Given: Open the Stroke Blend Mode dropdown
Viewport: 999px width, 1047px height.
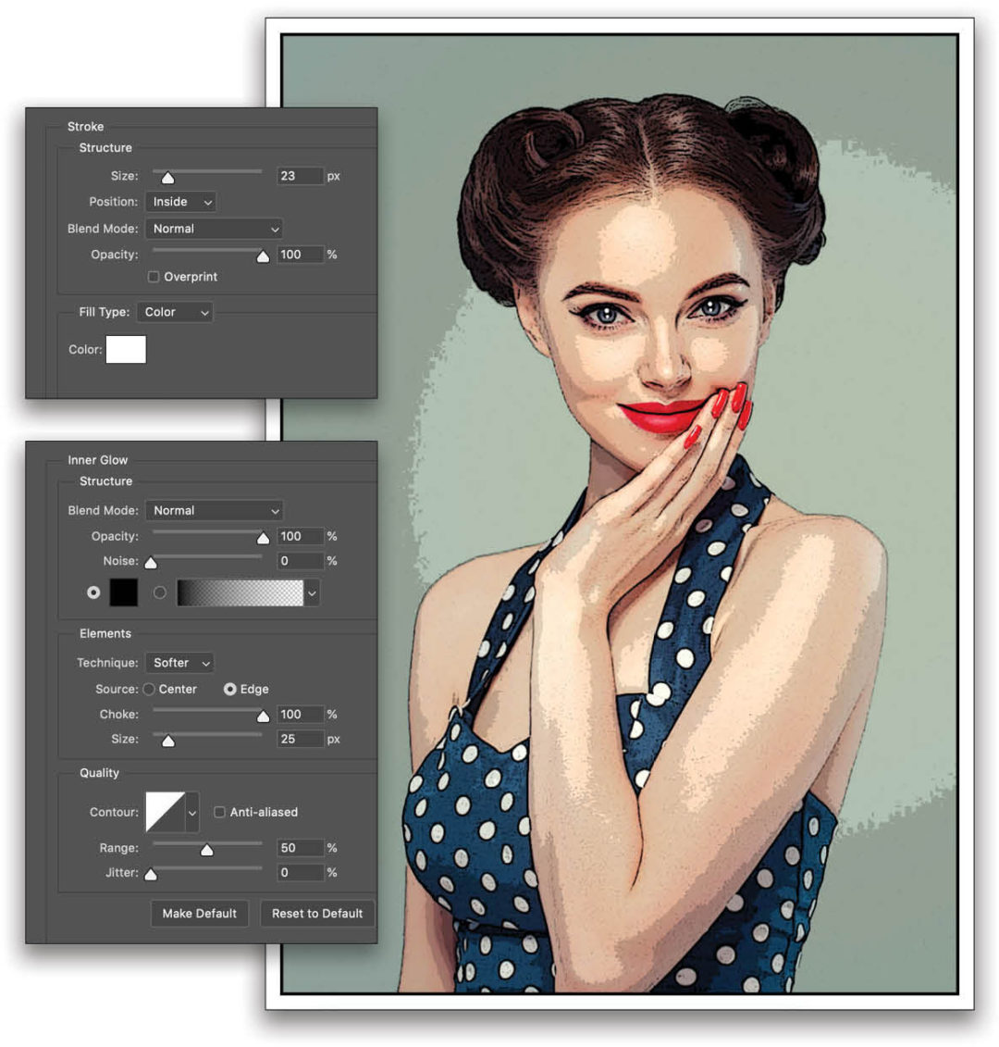Looking at the screenshot, I should coord(214,229).
